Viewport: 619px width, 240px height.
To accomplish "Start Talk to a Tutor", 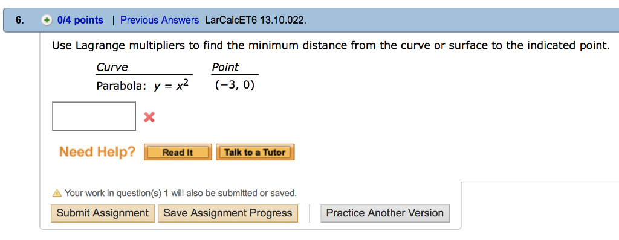I will tap(255, 152).
